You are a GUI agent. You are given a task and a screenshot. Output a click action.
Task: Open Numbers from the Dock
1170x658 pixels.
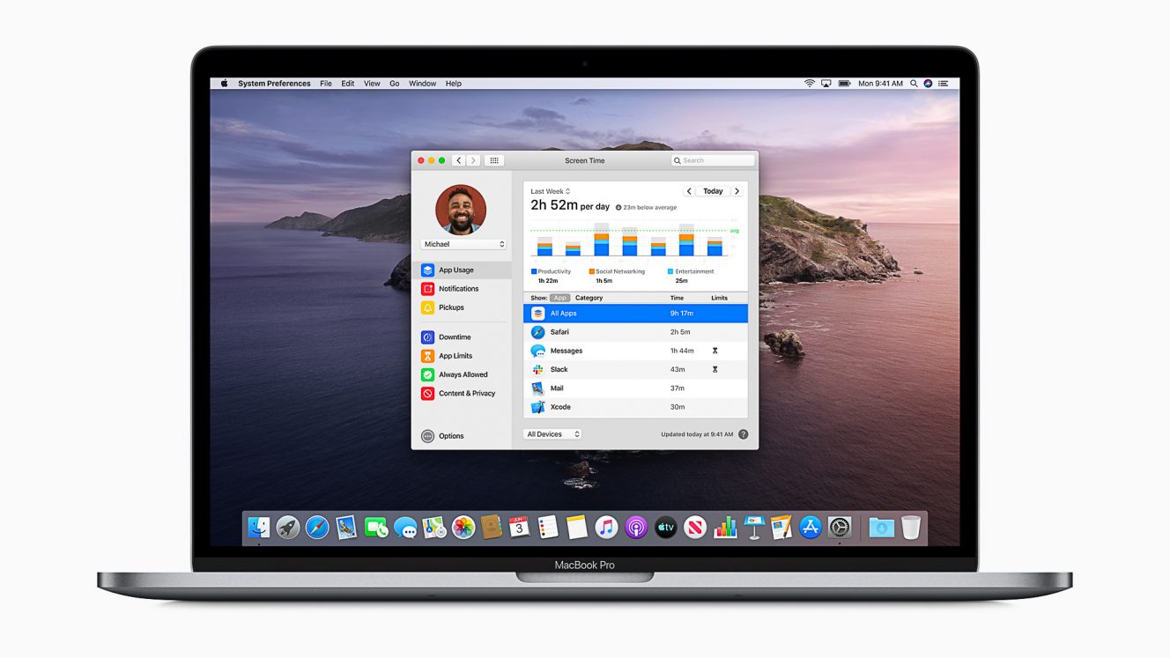(725, 528)
